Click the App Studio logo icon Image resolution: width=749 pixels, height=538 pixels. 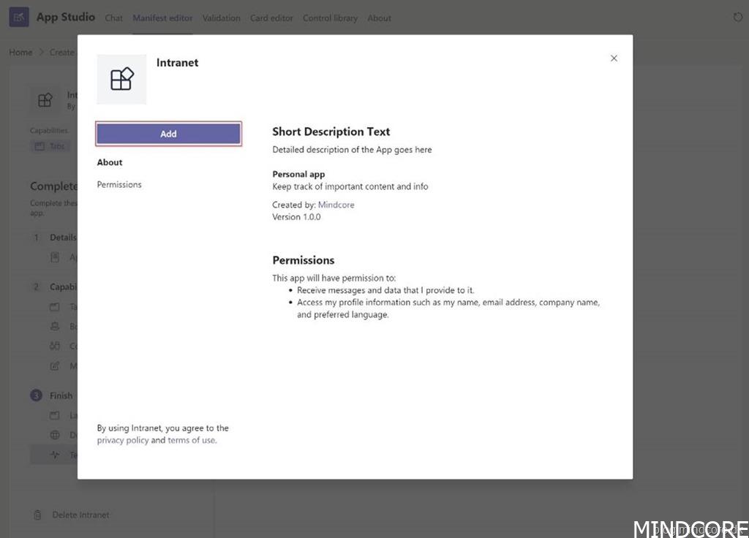point(19,17)
